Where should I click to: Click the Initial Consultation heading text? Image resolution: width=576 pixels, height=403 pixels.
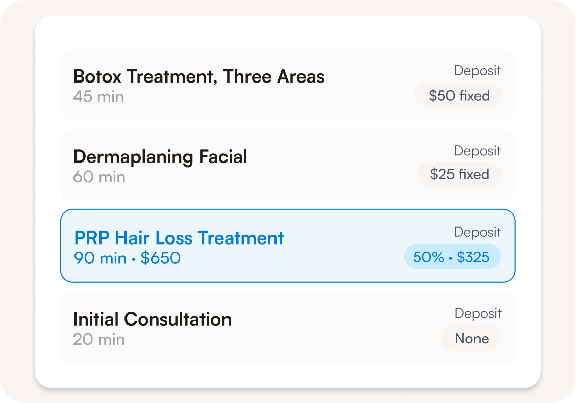[153, 319]
